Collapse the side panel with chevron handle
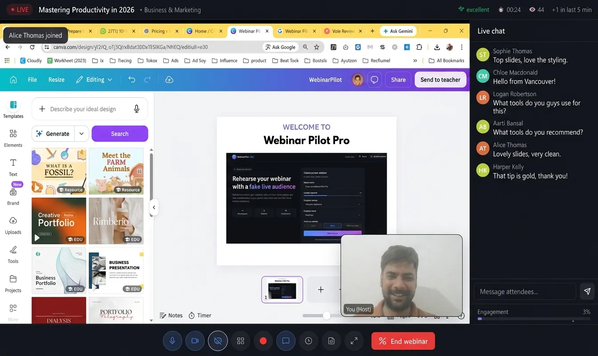This screenshot has width=598, height=356. pos(154,207)
